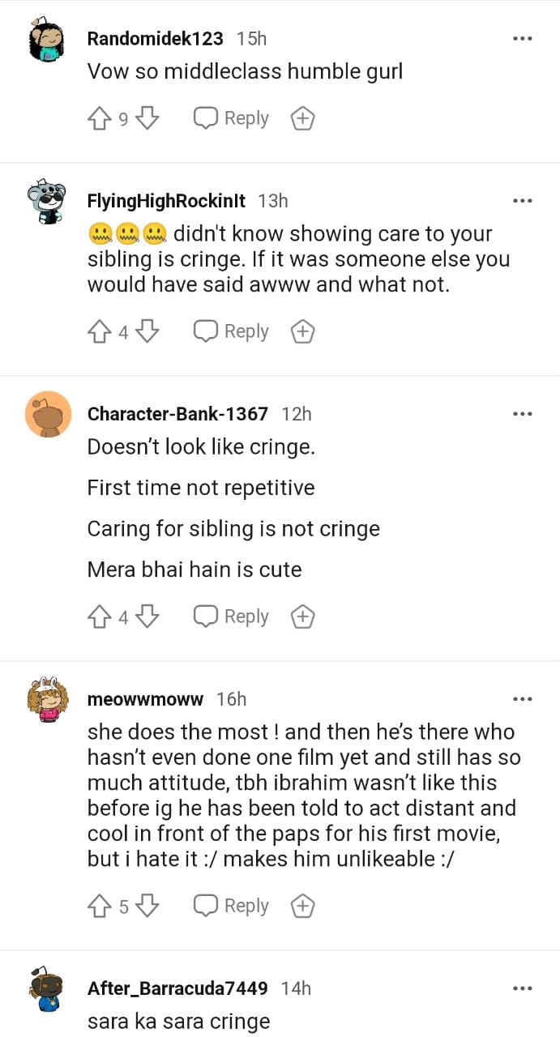Upvote FlyingHighRockinIt's comment
This screenshot has height=1037, width=560.
pos(98,332)
